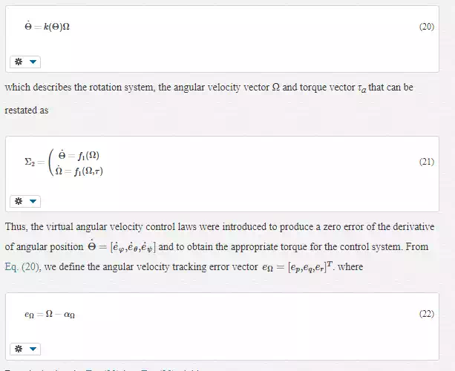Click the (21) equation number label
Image resolution: width=455 pixels, height=371 pixels.
pos(427,162)
